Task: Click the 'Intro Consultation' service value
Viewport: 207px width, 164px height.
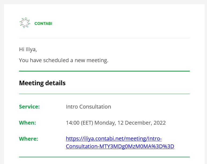Action: [88, 107]
